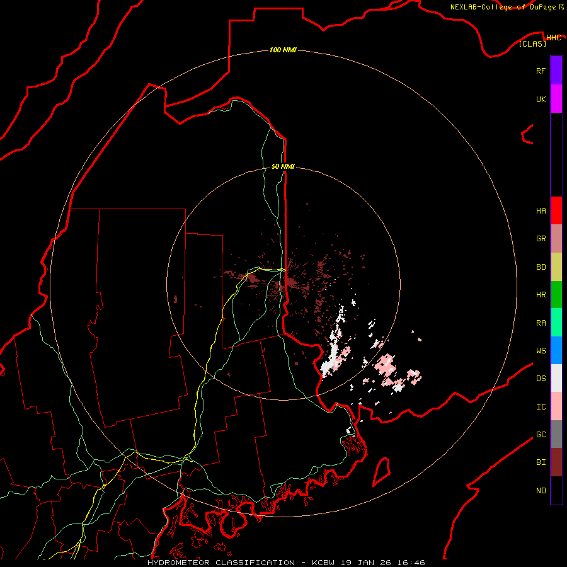Click the GC legend label
Screen dimensions: 567x567
point(541,435)
